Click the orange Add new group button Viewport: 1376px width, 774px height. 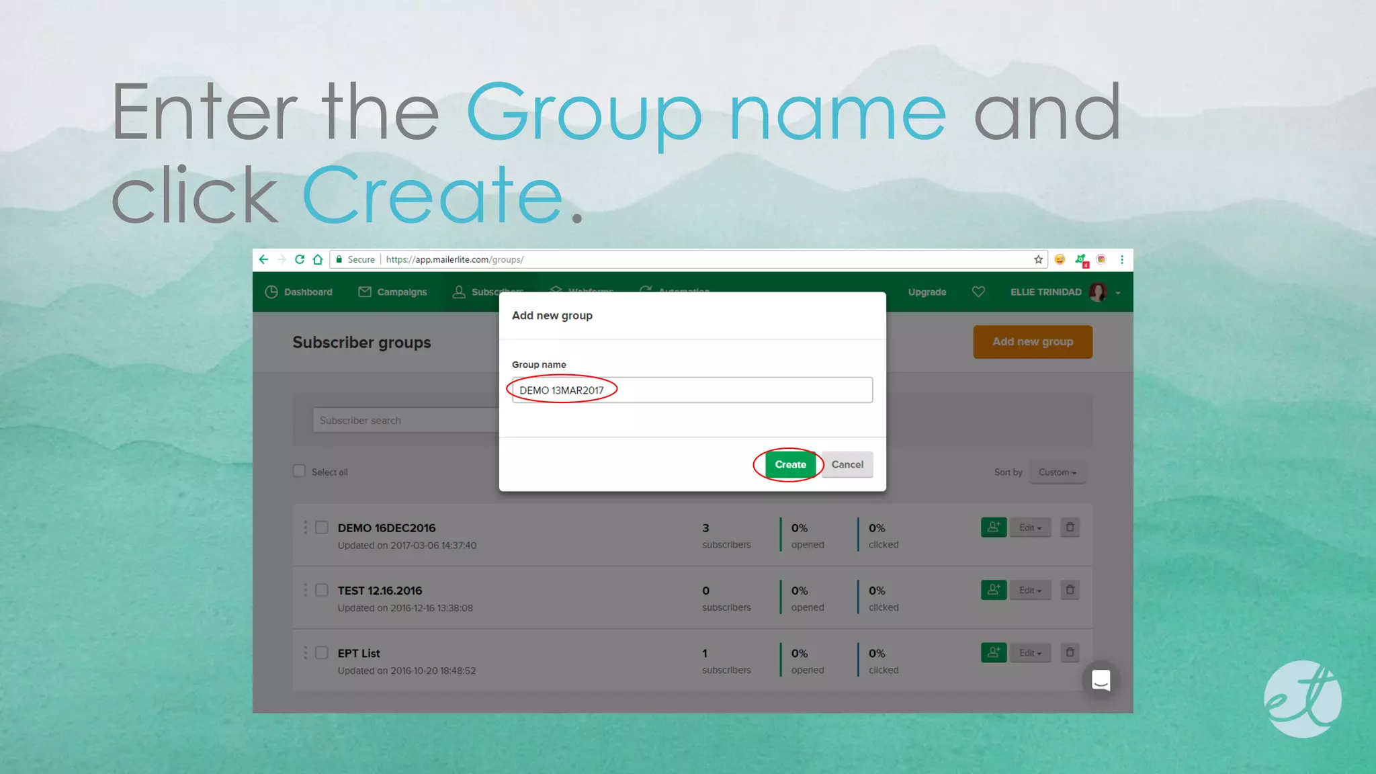pyautogui.click(x=1033, y=341)
